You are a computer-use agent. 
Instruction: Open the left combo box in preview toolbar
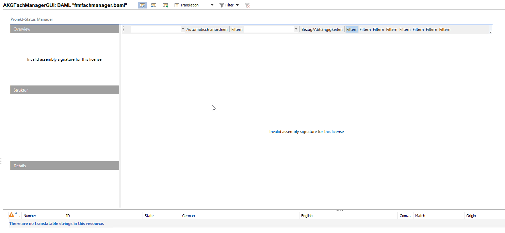[183, 29]
